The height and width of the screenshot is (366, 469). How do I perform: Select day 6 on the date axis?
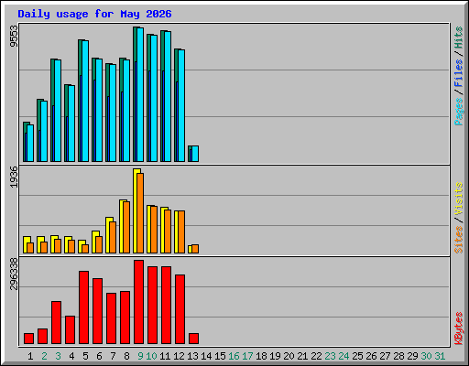coord(99,356)
